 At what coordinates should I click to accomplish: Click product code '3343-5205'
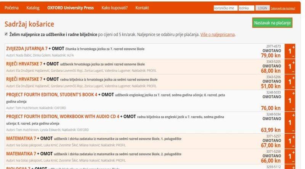click(273, 62)
